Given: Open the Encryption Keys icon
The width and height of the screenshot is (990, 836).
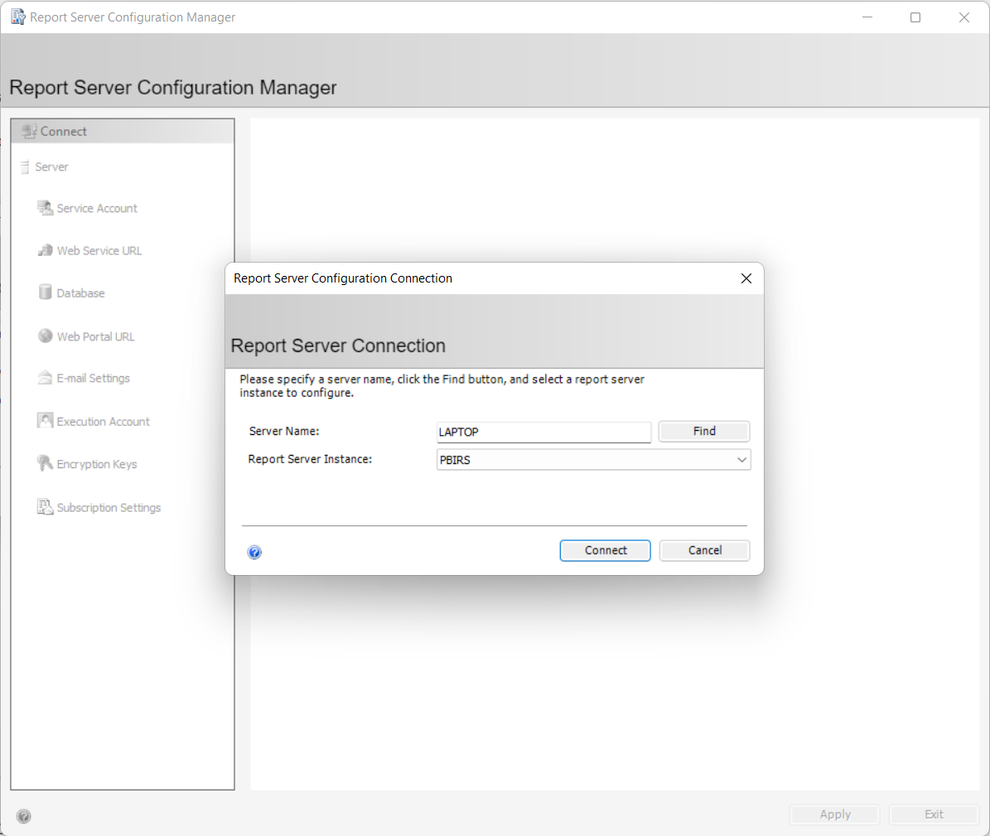Looking at the screenshot, I should 45,463.
